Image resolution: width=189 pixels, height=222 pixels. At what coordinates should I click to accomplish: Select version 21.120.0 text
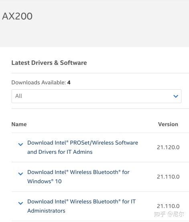168,147
